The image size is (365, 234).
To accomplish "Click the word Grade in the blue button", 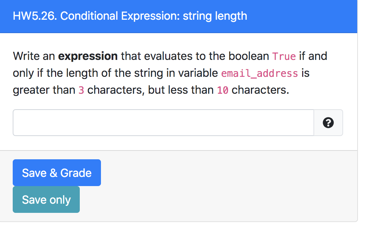I will pos(76,173).
